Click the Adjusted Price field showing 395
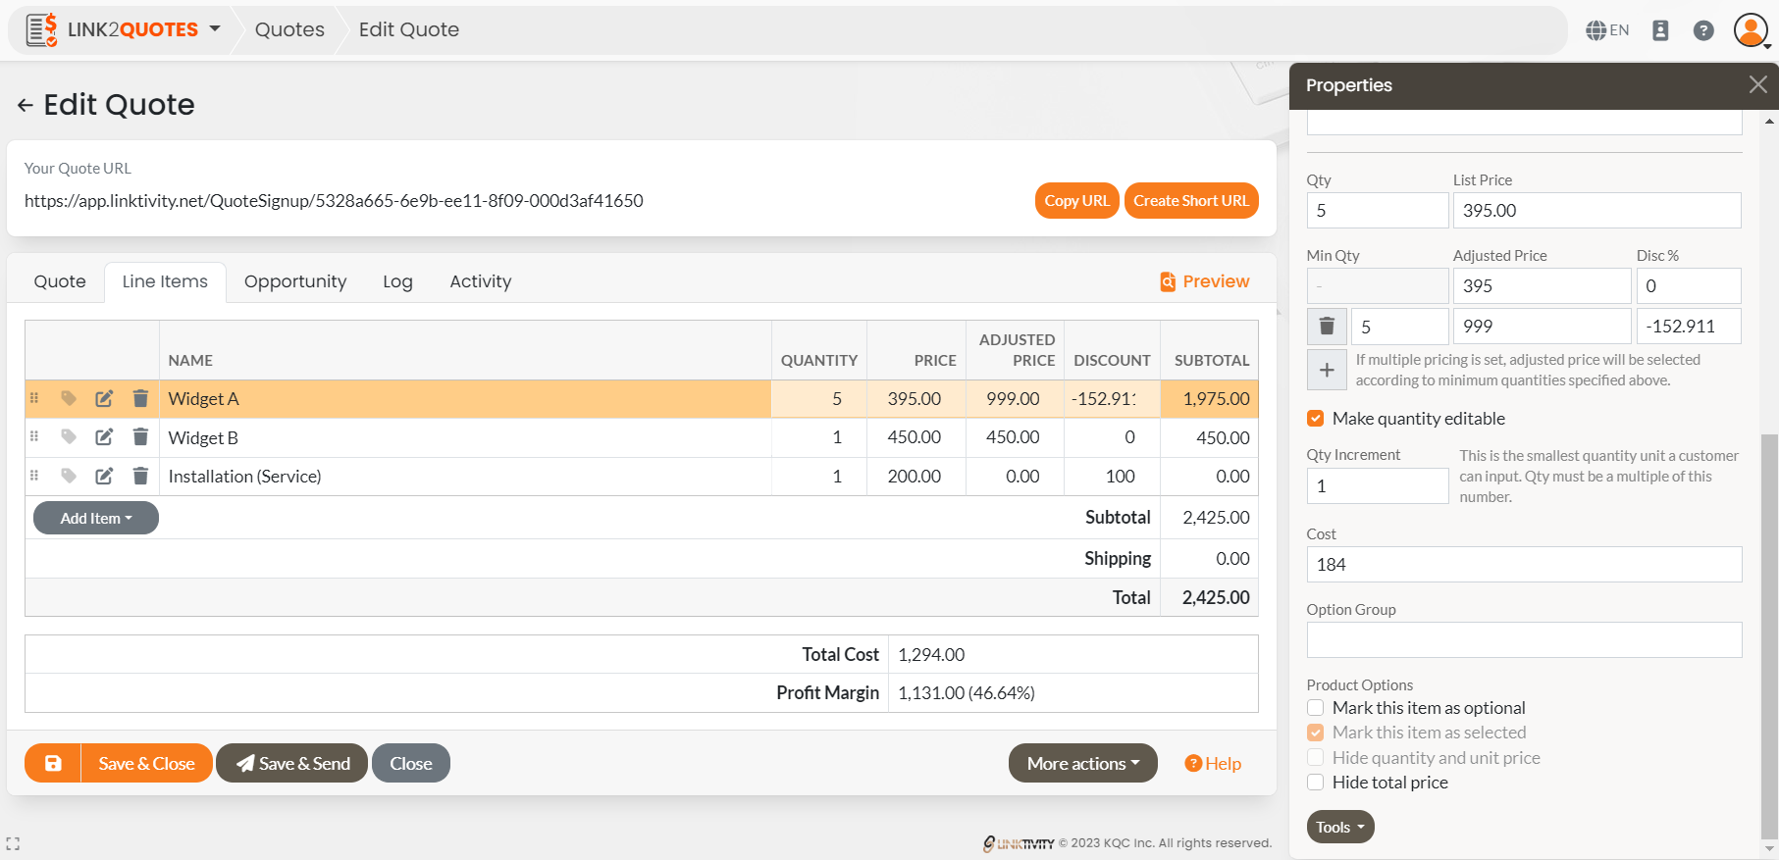1779x860 pixels. point(1542,285)
